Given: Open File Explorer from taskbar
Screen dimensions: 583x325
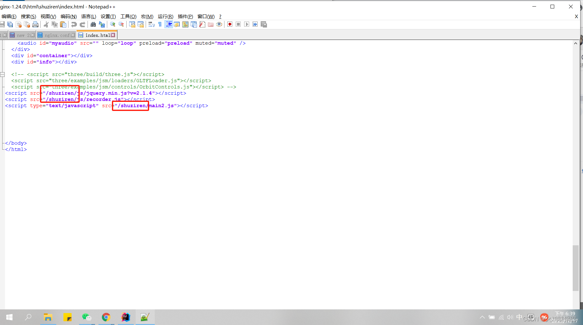Looking at the screenshot, I should [x=48, y=317].
